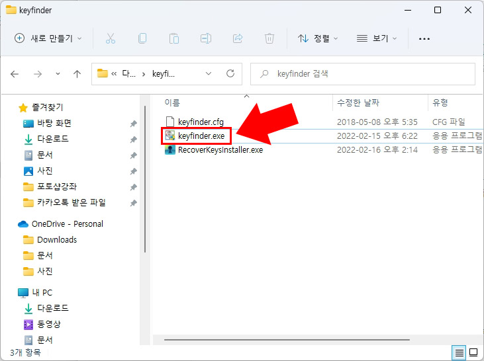Click the keyfinder.exe file icon
The height and width of the screenshot is (361, 484).
pyautogui.click(x=169, y=136)
